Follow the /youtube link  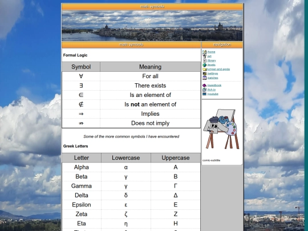pos(213,94)
